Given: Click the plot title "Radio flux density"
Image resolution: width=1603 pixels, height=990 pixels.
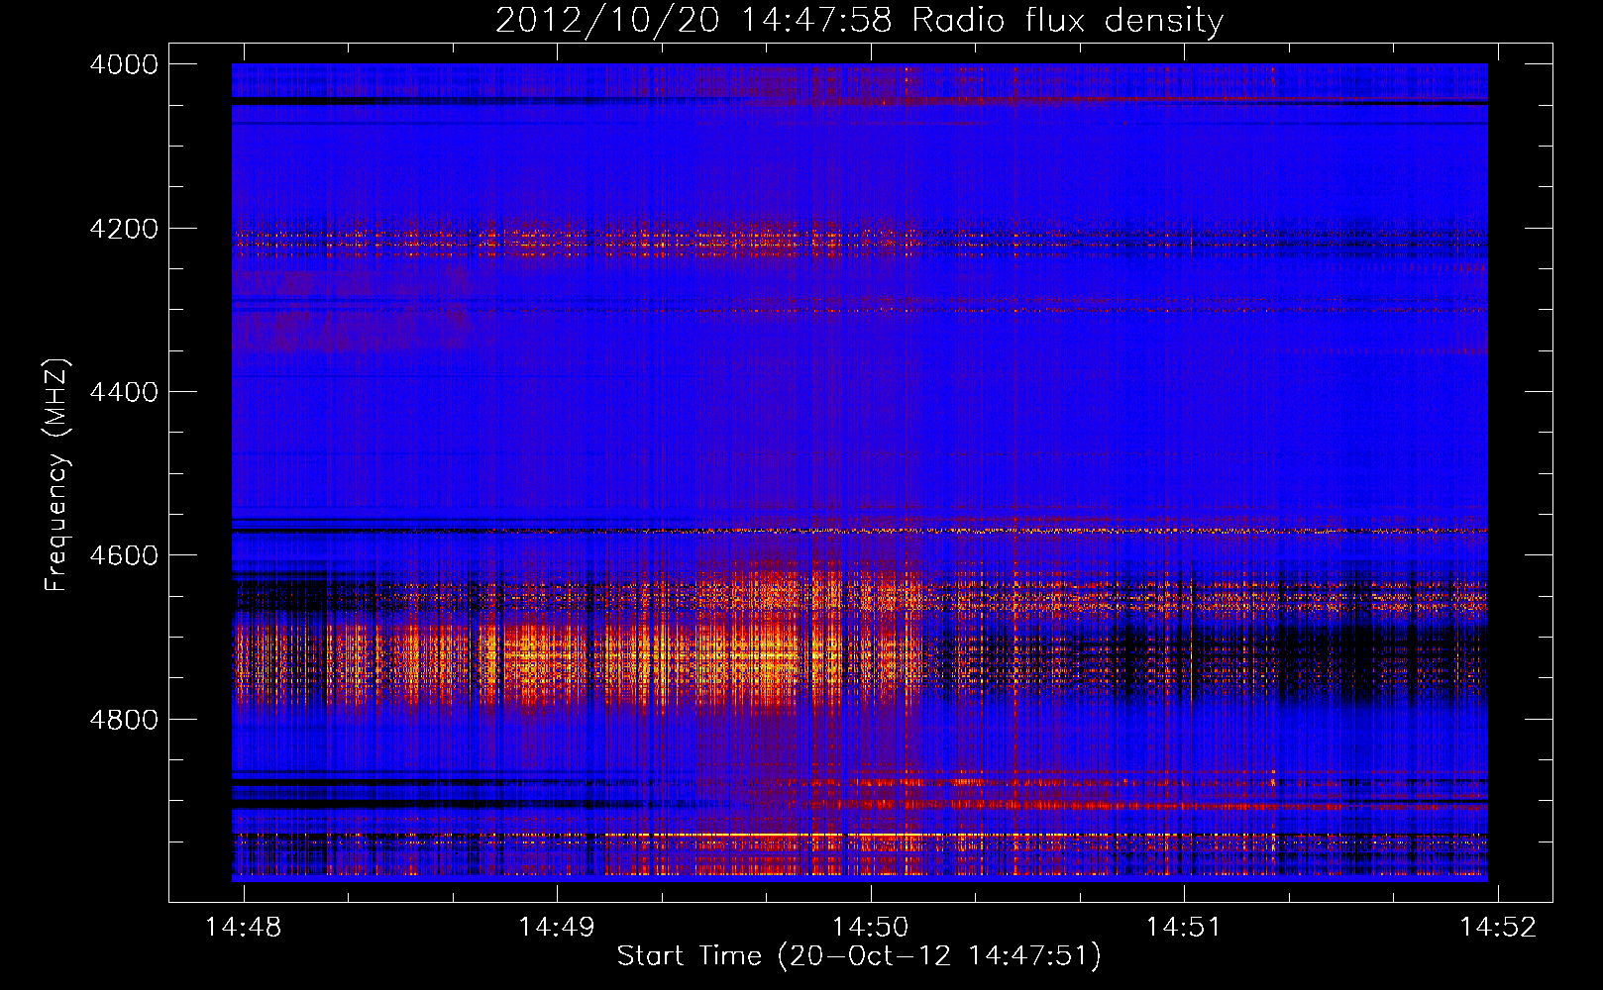Looking at the screenshot, I should [1068, 21].
